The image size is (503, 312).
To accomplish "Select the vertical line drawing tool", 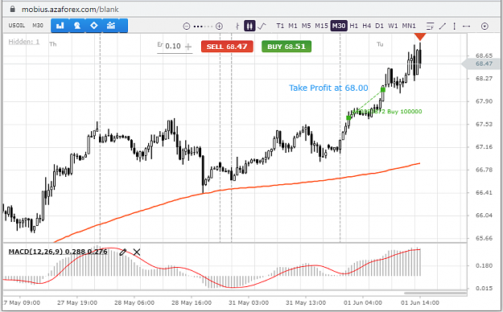I will 454,26.
